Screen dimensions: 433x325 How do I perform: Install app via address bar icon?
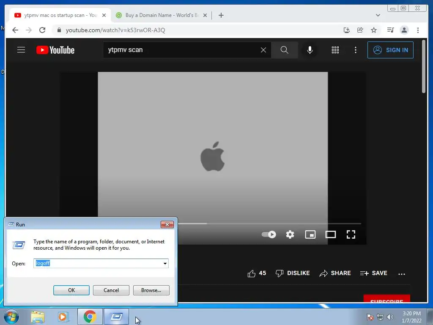click(x=347, y=30)
